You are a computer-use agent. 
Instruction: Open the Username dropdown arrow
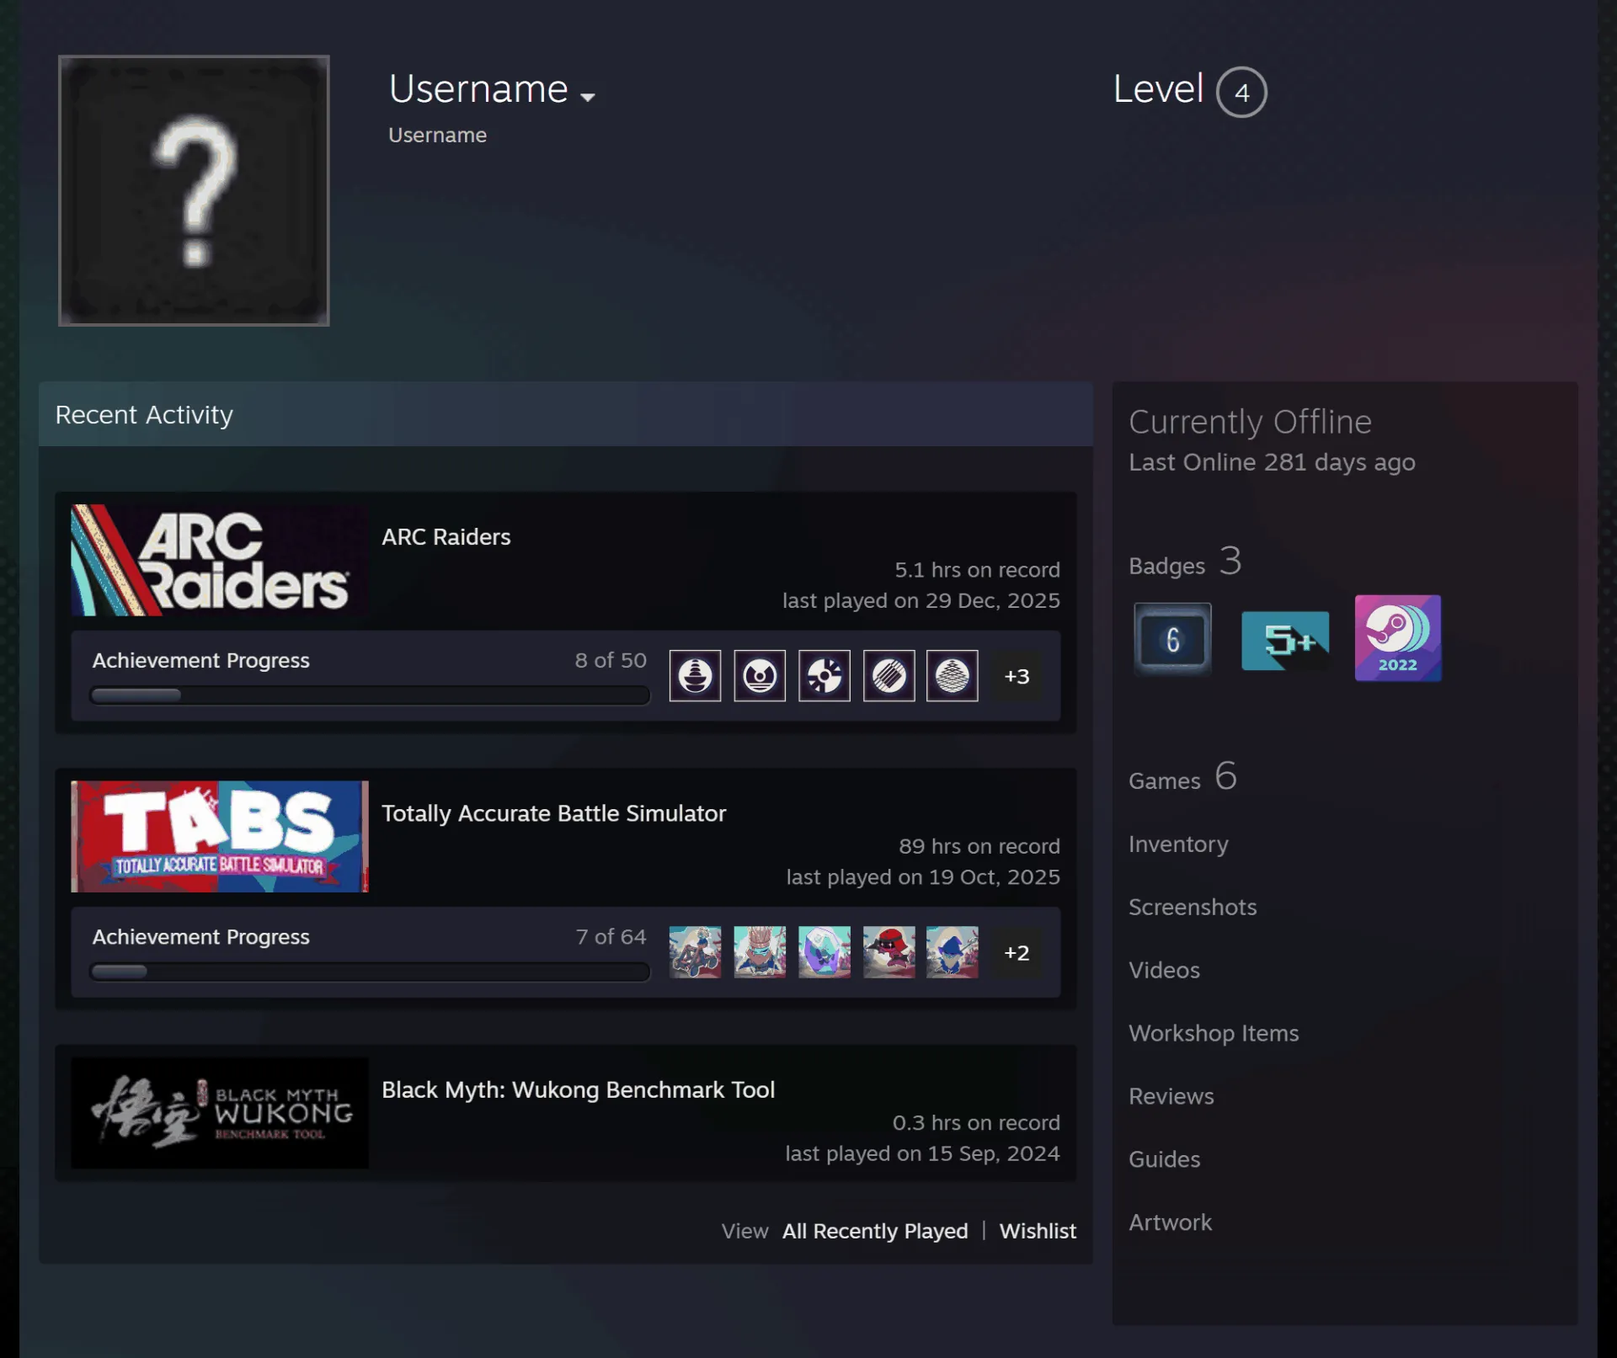pyautogui.click(x=588, y=98)
